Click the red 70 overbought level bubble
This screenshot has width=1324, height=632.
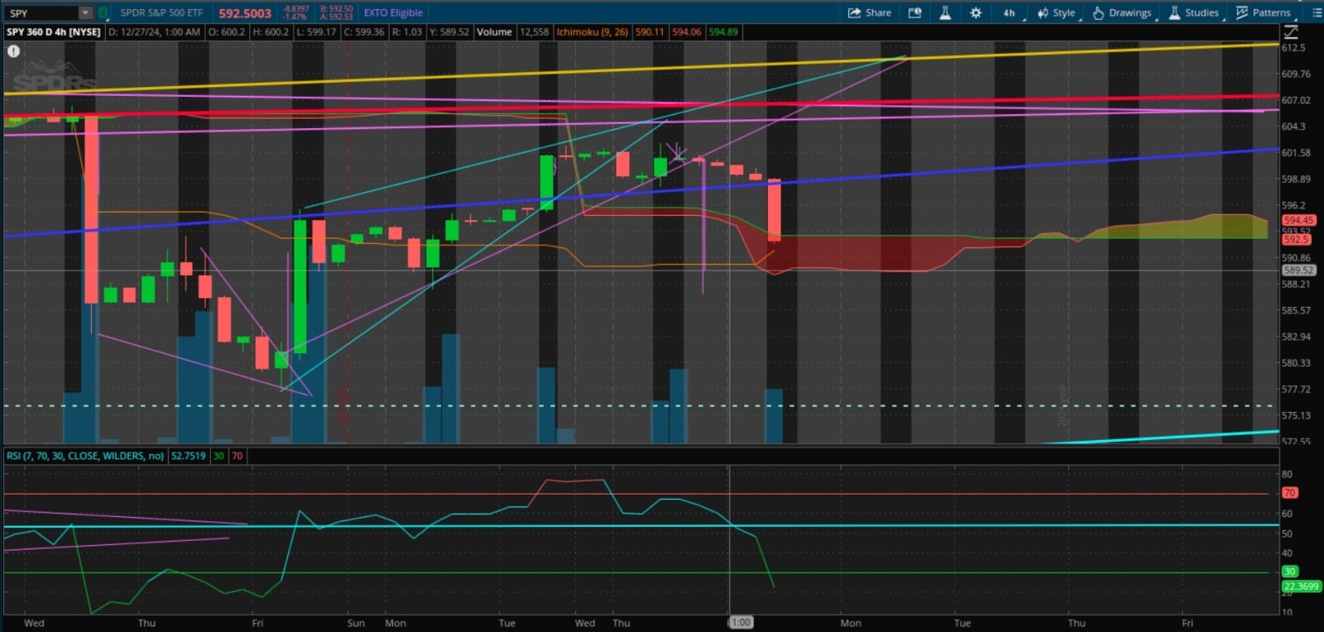pyautogui.click(x=1289, y=492)
